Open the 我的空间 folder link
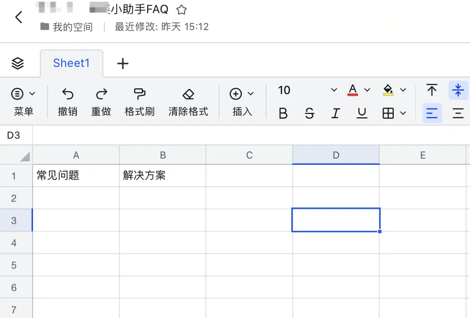 [x=72, y=27]
